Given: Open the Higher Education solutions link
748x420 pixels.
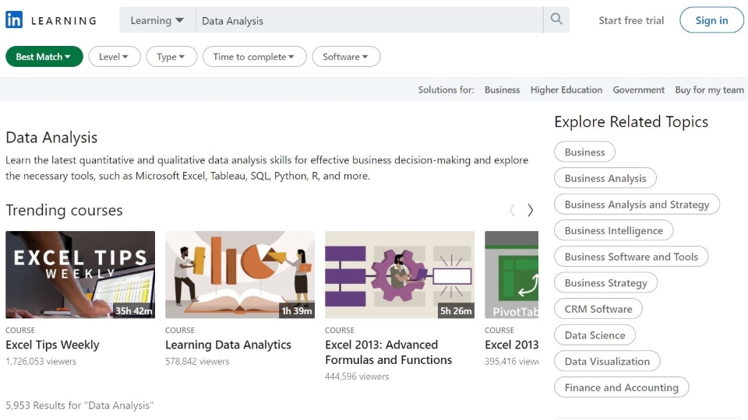Looking at the screenshot, I should (x=566, y=89).
